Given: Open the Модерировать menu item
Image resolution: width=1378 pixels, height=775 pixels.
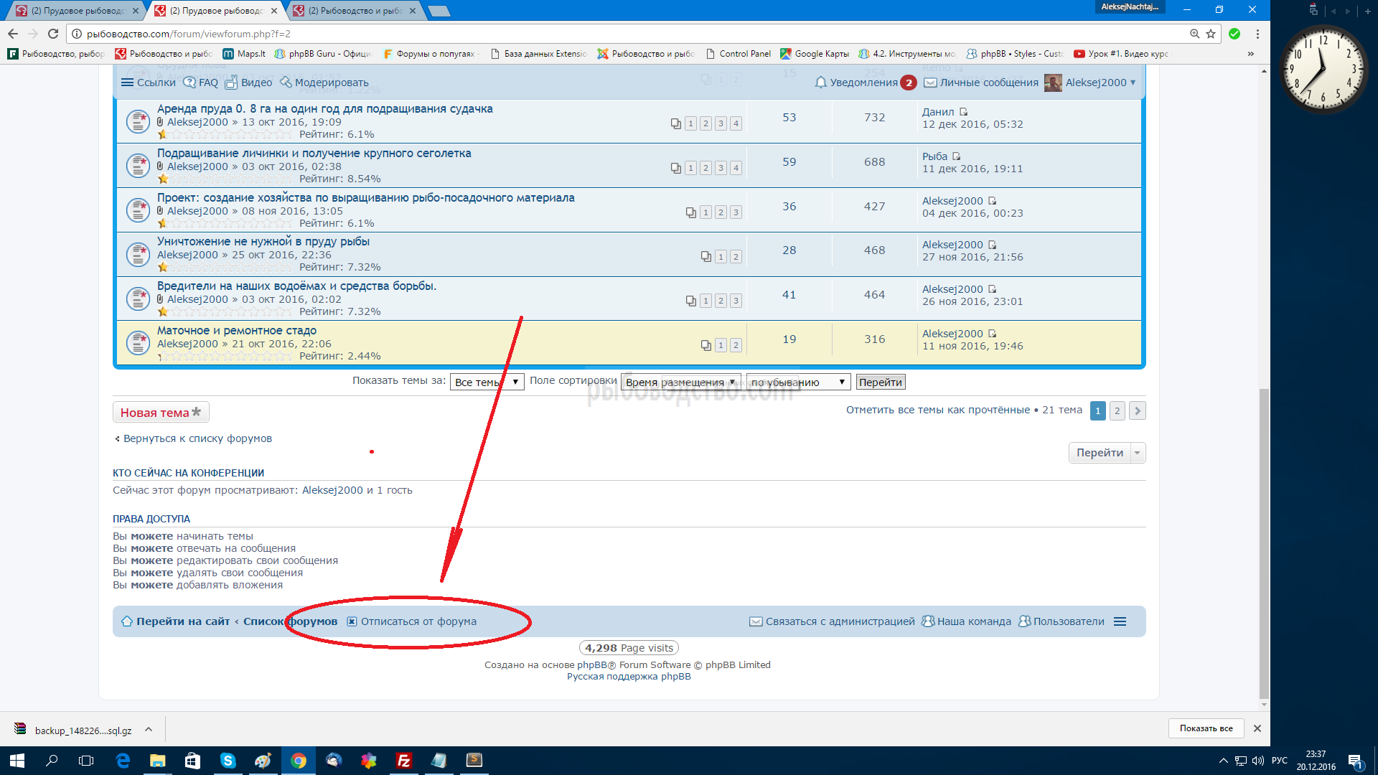Looking at the screenshot, I should 324,83.
